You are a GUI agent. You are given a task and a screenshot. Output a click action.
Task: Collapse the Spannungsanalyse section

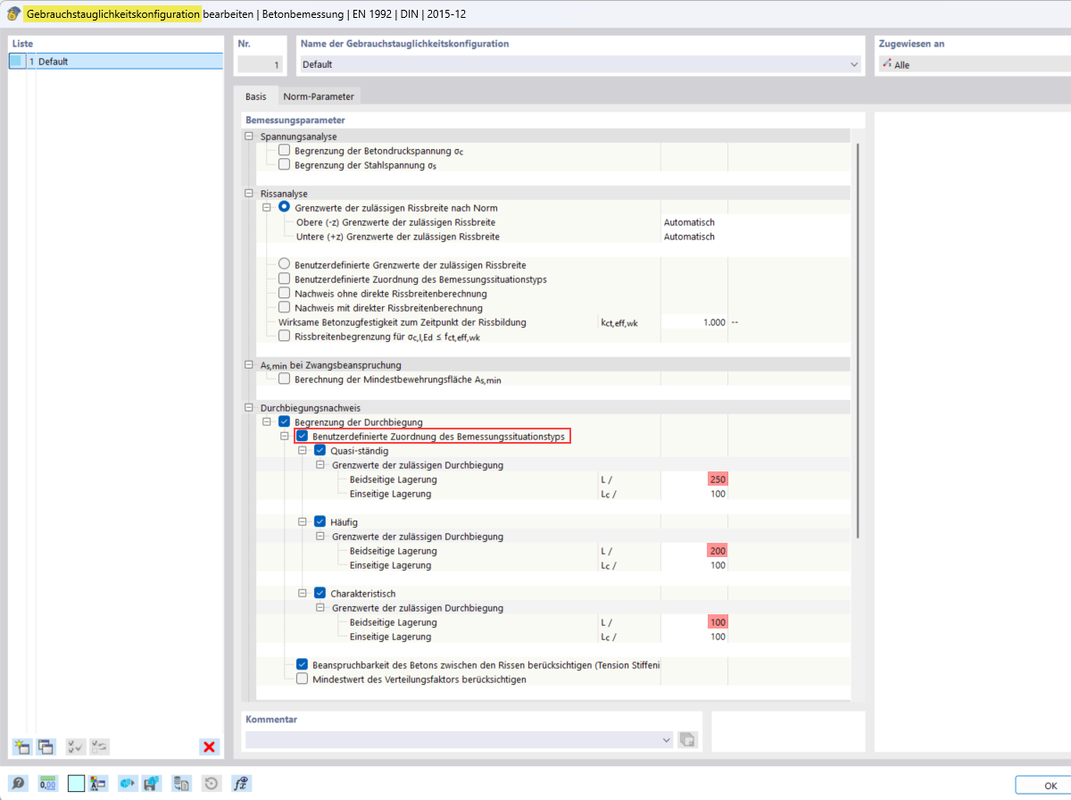click(x=249, y=137)
